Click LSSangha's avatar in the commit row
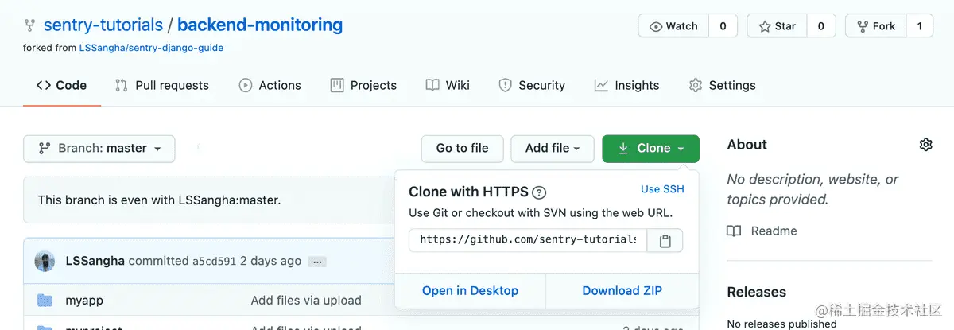954x330 pixels. point(45,261)
